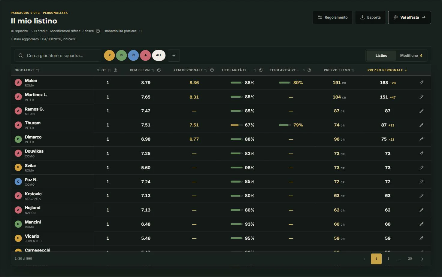442x277 pixels.
Task: Sort by the Slot column
Action: (x=104, y=70)
